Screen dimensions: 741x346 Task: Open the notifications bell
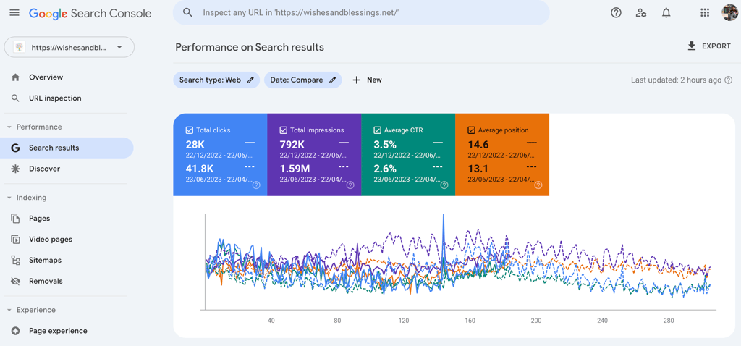pos(666,13)
